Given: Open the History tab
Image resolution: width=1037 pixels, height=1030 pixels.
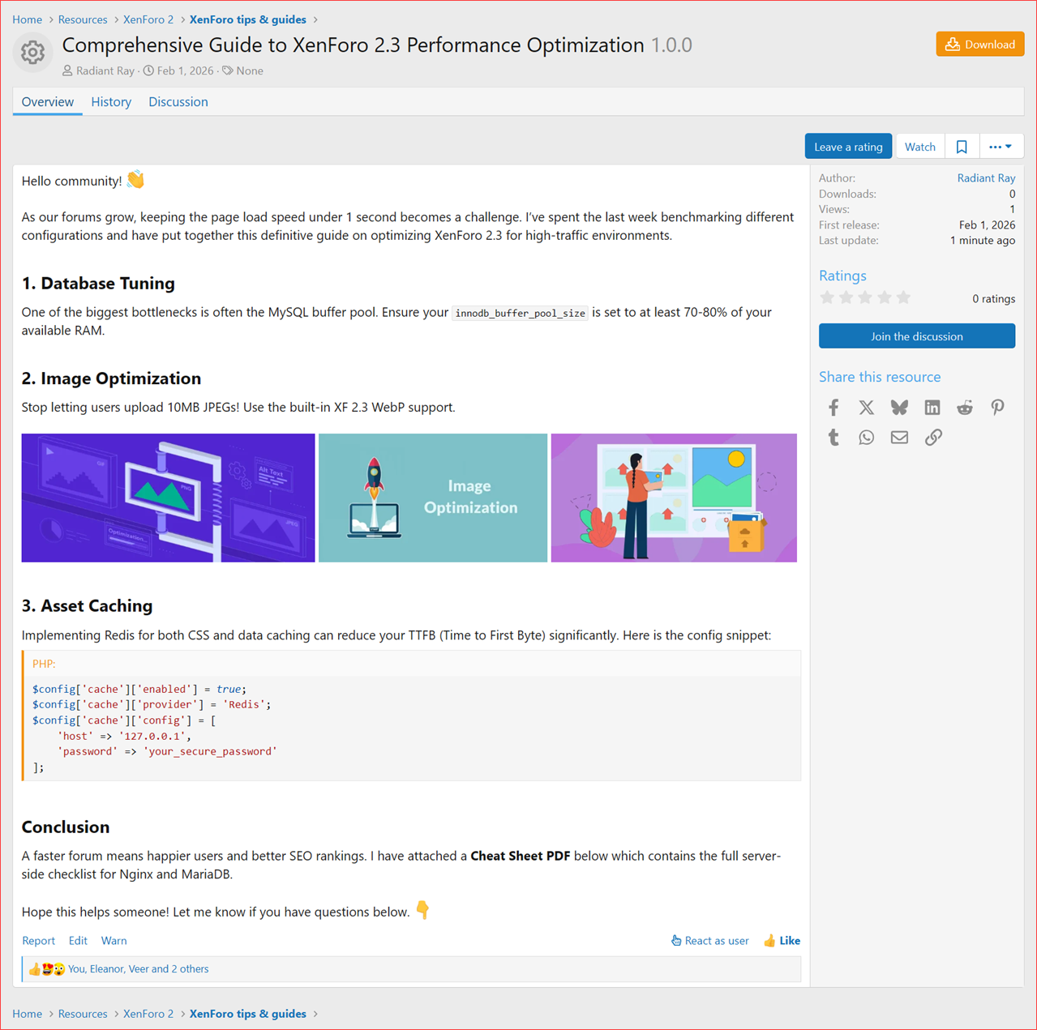Looking at the screenshot, I should click(x=111, y=102).
